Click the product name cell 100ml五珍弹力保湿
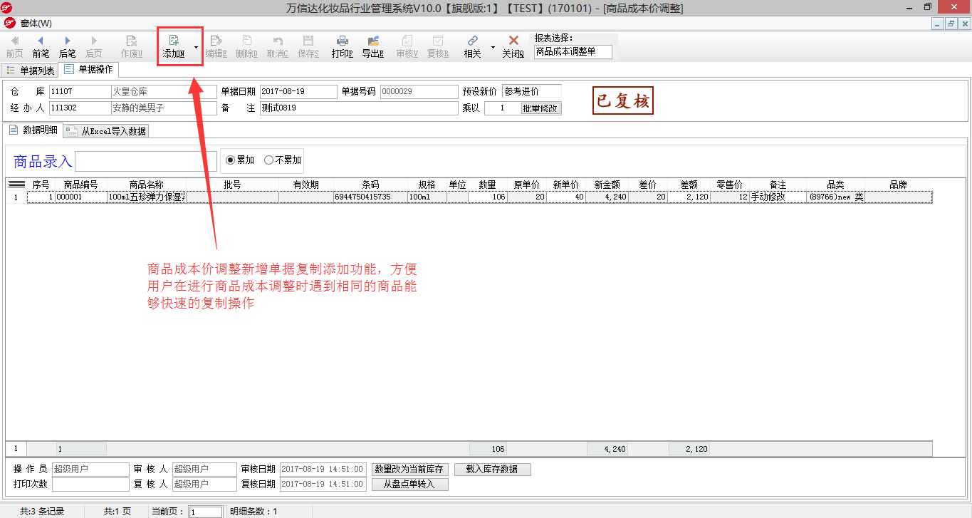972x518 pixels. (x=146, y=197)
